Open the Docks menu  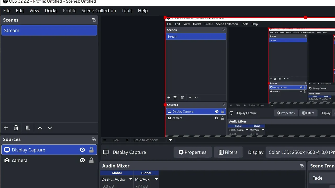51,10
